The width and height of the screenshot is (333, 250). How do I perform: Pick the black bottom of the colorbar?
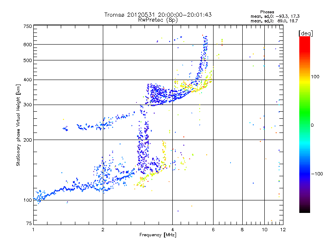point(305,210)
